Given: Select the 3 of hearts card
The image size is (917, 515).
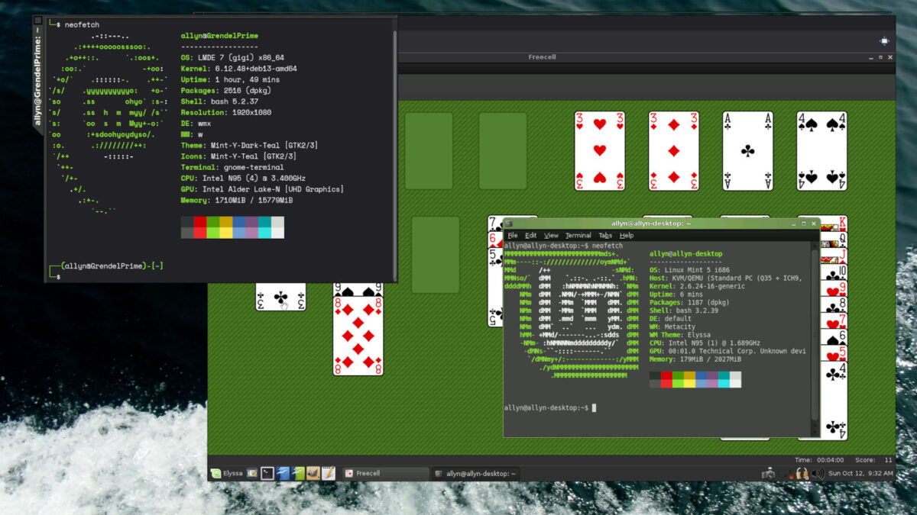Looking at the screenshot, I should tap(600, 150).
